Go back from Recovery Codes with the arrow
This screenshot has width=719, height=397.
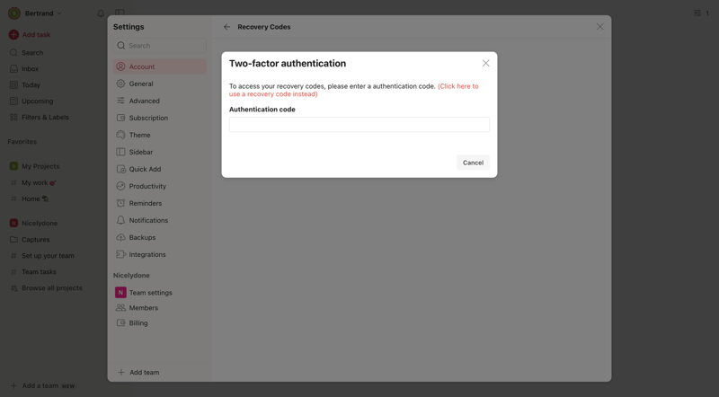click(226, 27)
